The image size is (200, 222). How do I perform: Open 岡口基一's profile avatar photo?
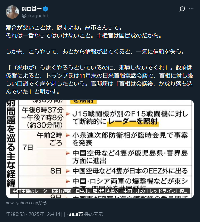[x=12, y=12]
